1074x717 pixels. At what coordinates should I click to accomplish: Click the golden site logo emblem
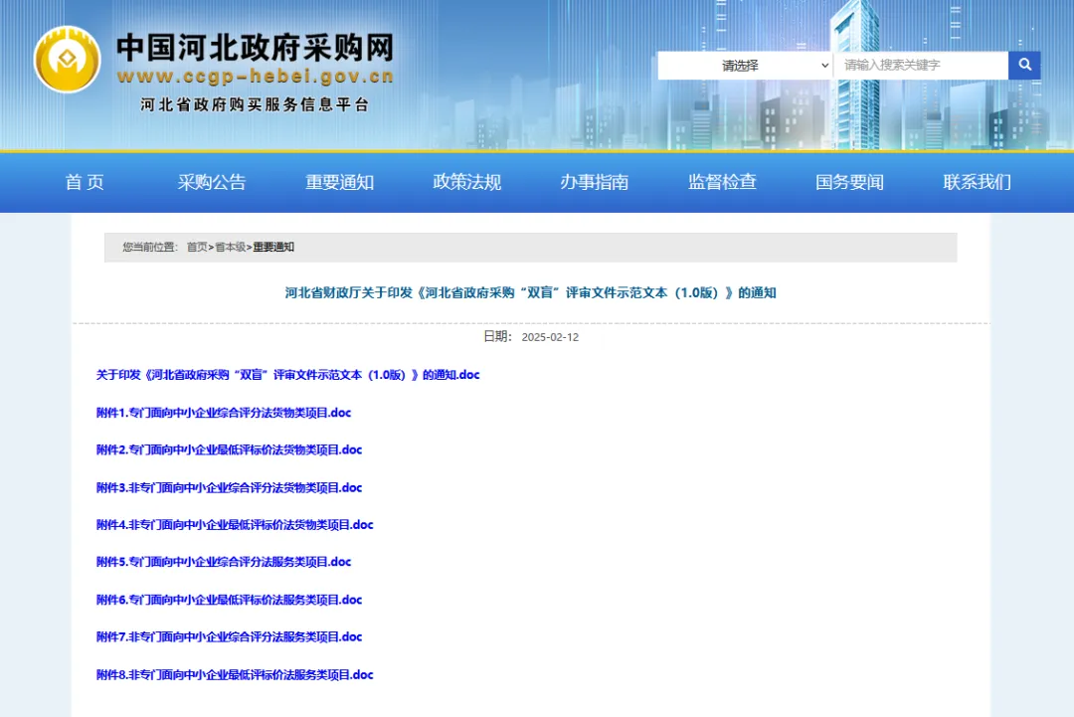[67, 60]
